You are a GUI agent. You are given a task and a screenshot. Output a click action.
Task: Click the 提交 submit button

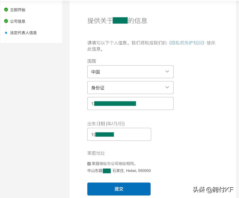119,189
